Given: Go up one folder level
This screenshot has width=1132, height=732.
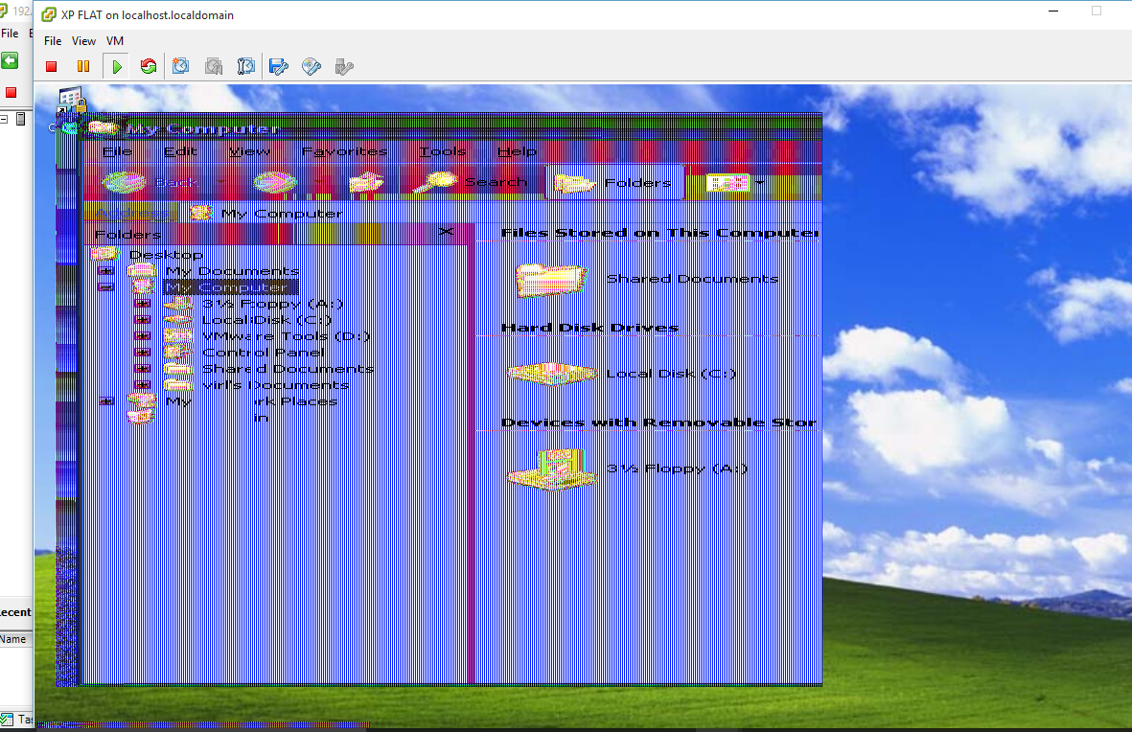Looking at the screenshot, I should (x=366, y=183).
